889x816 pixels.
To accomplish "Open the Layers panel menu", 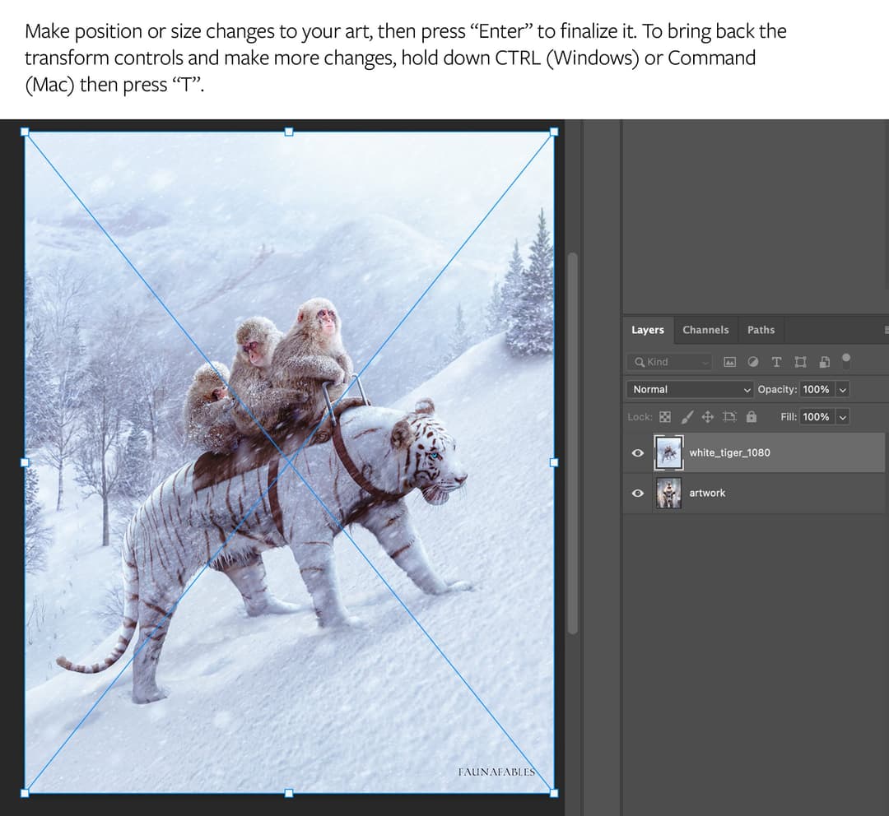I will click(885, 329).
